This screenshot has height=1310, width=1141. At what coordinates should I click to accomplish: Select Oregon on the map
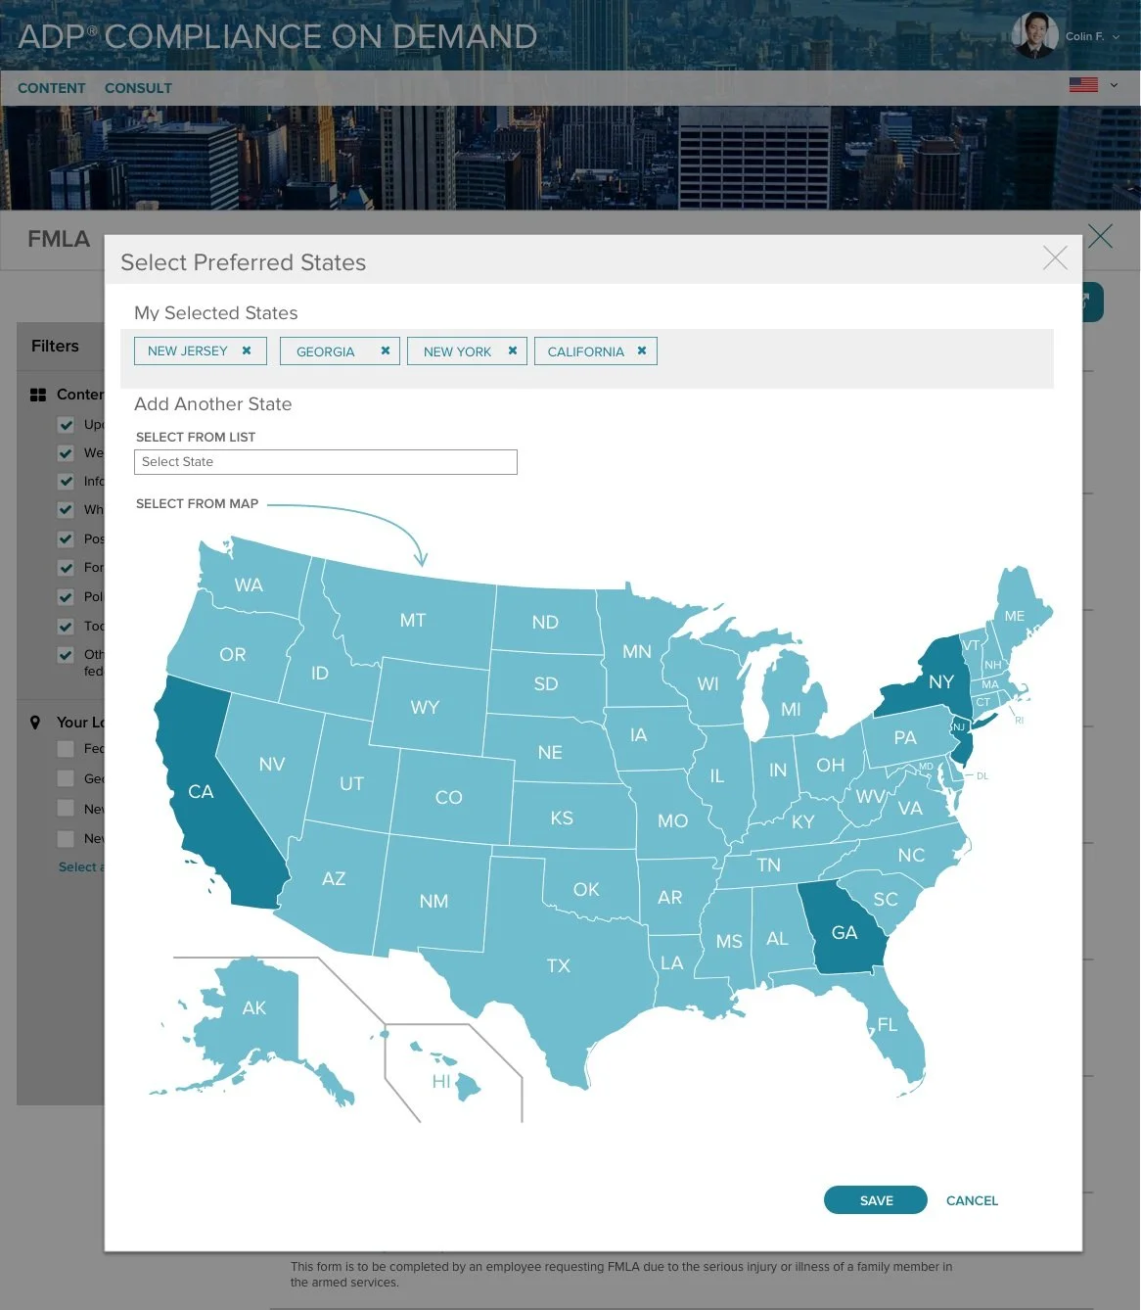pyautogui.click(x=233, y=654)
